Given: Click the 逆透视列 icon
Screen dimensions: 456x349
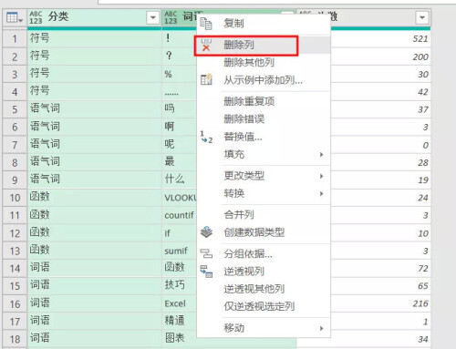Looking at the screenshot, I should pos(206,272).
